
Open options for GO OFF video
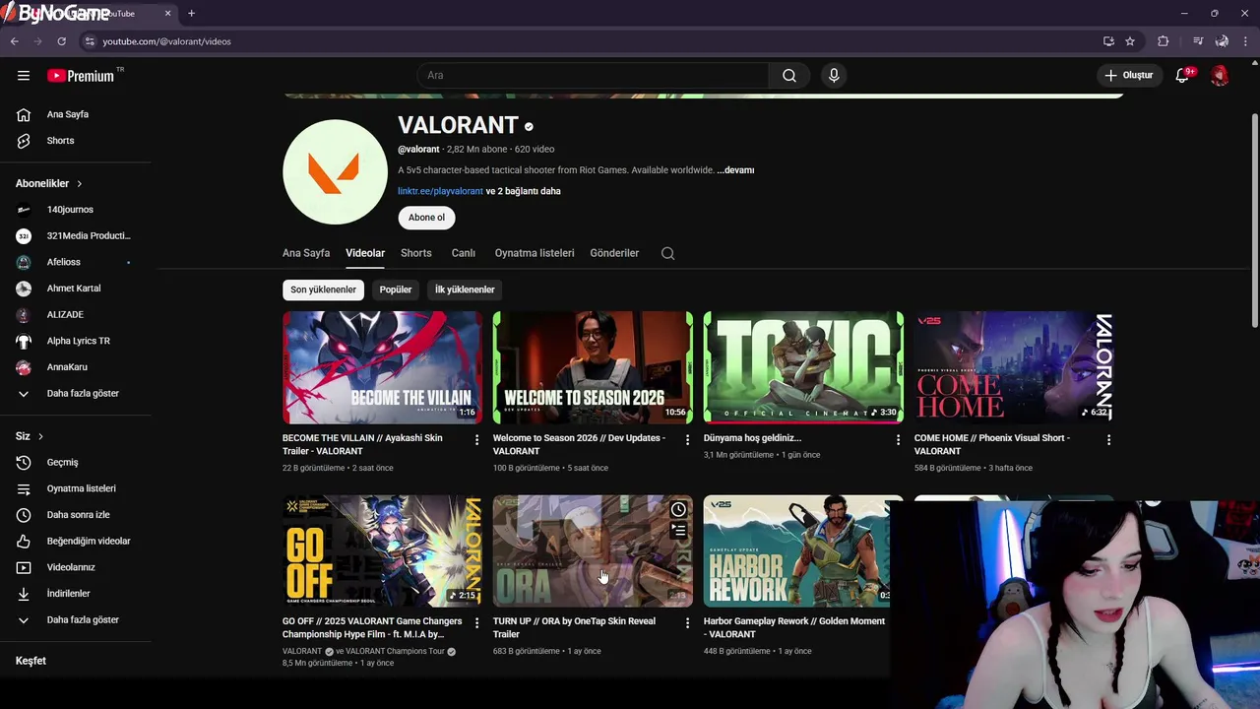pyautogui.click(x=477, y=623)
